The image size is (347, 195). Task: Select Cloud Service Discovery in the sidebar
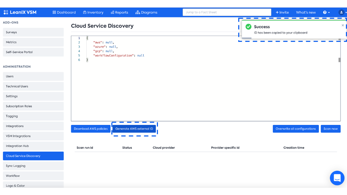pos(33,156)
